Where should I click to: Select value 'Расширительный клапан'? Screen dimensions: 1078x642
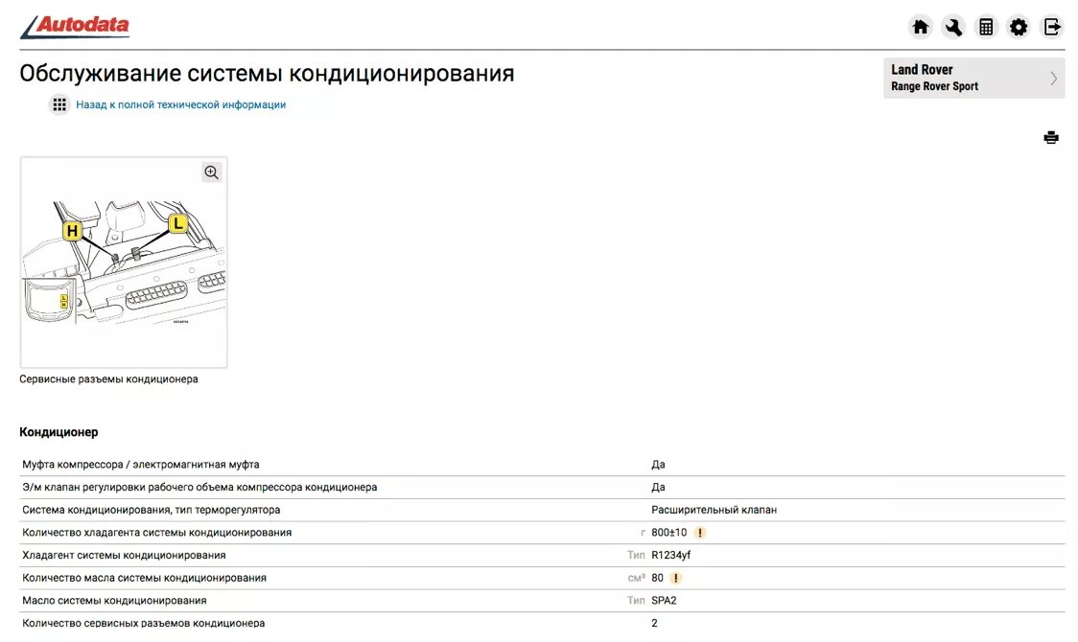click(714, 510)
